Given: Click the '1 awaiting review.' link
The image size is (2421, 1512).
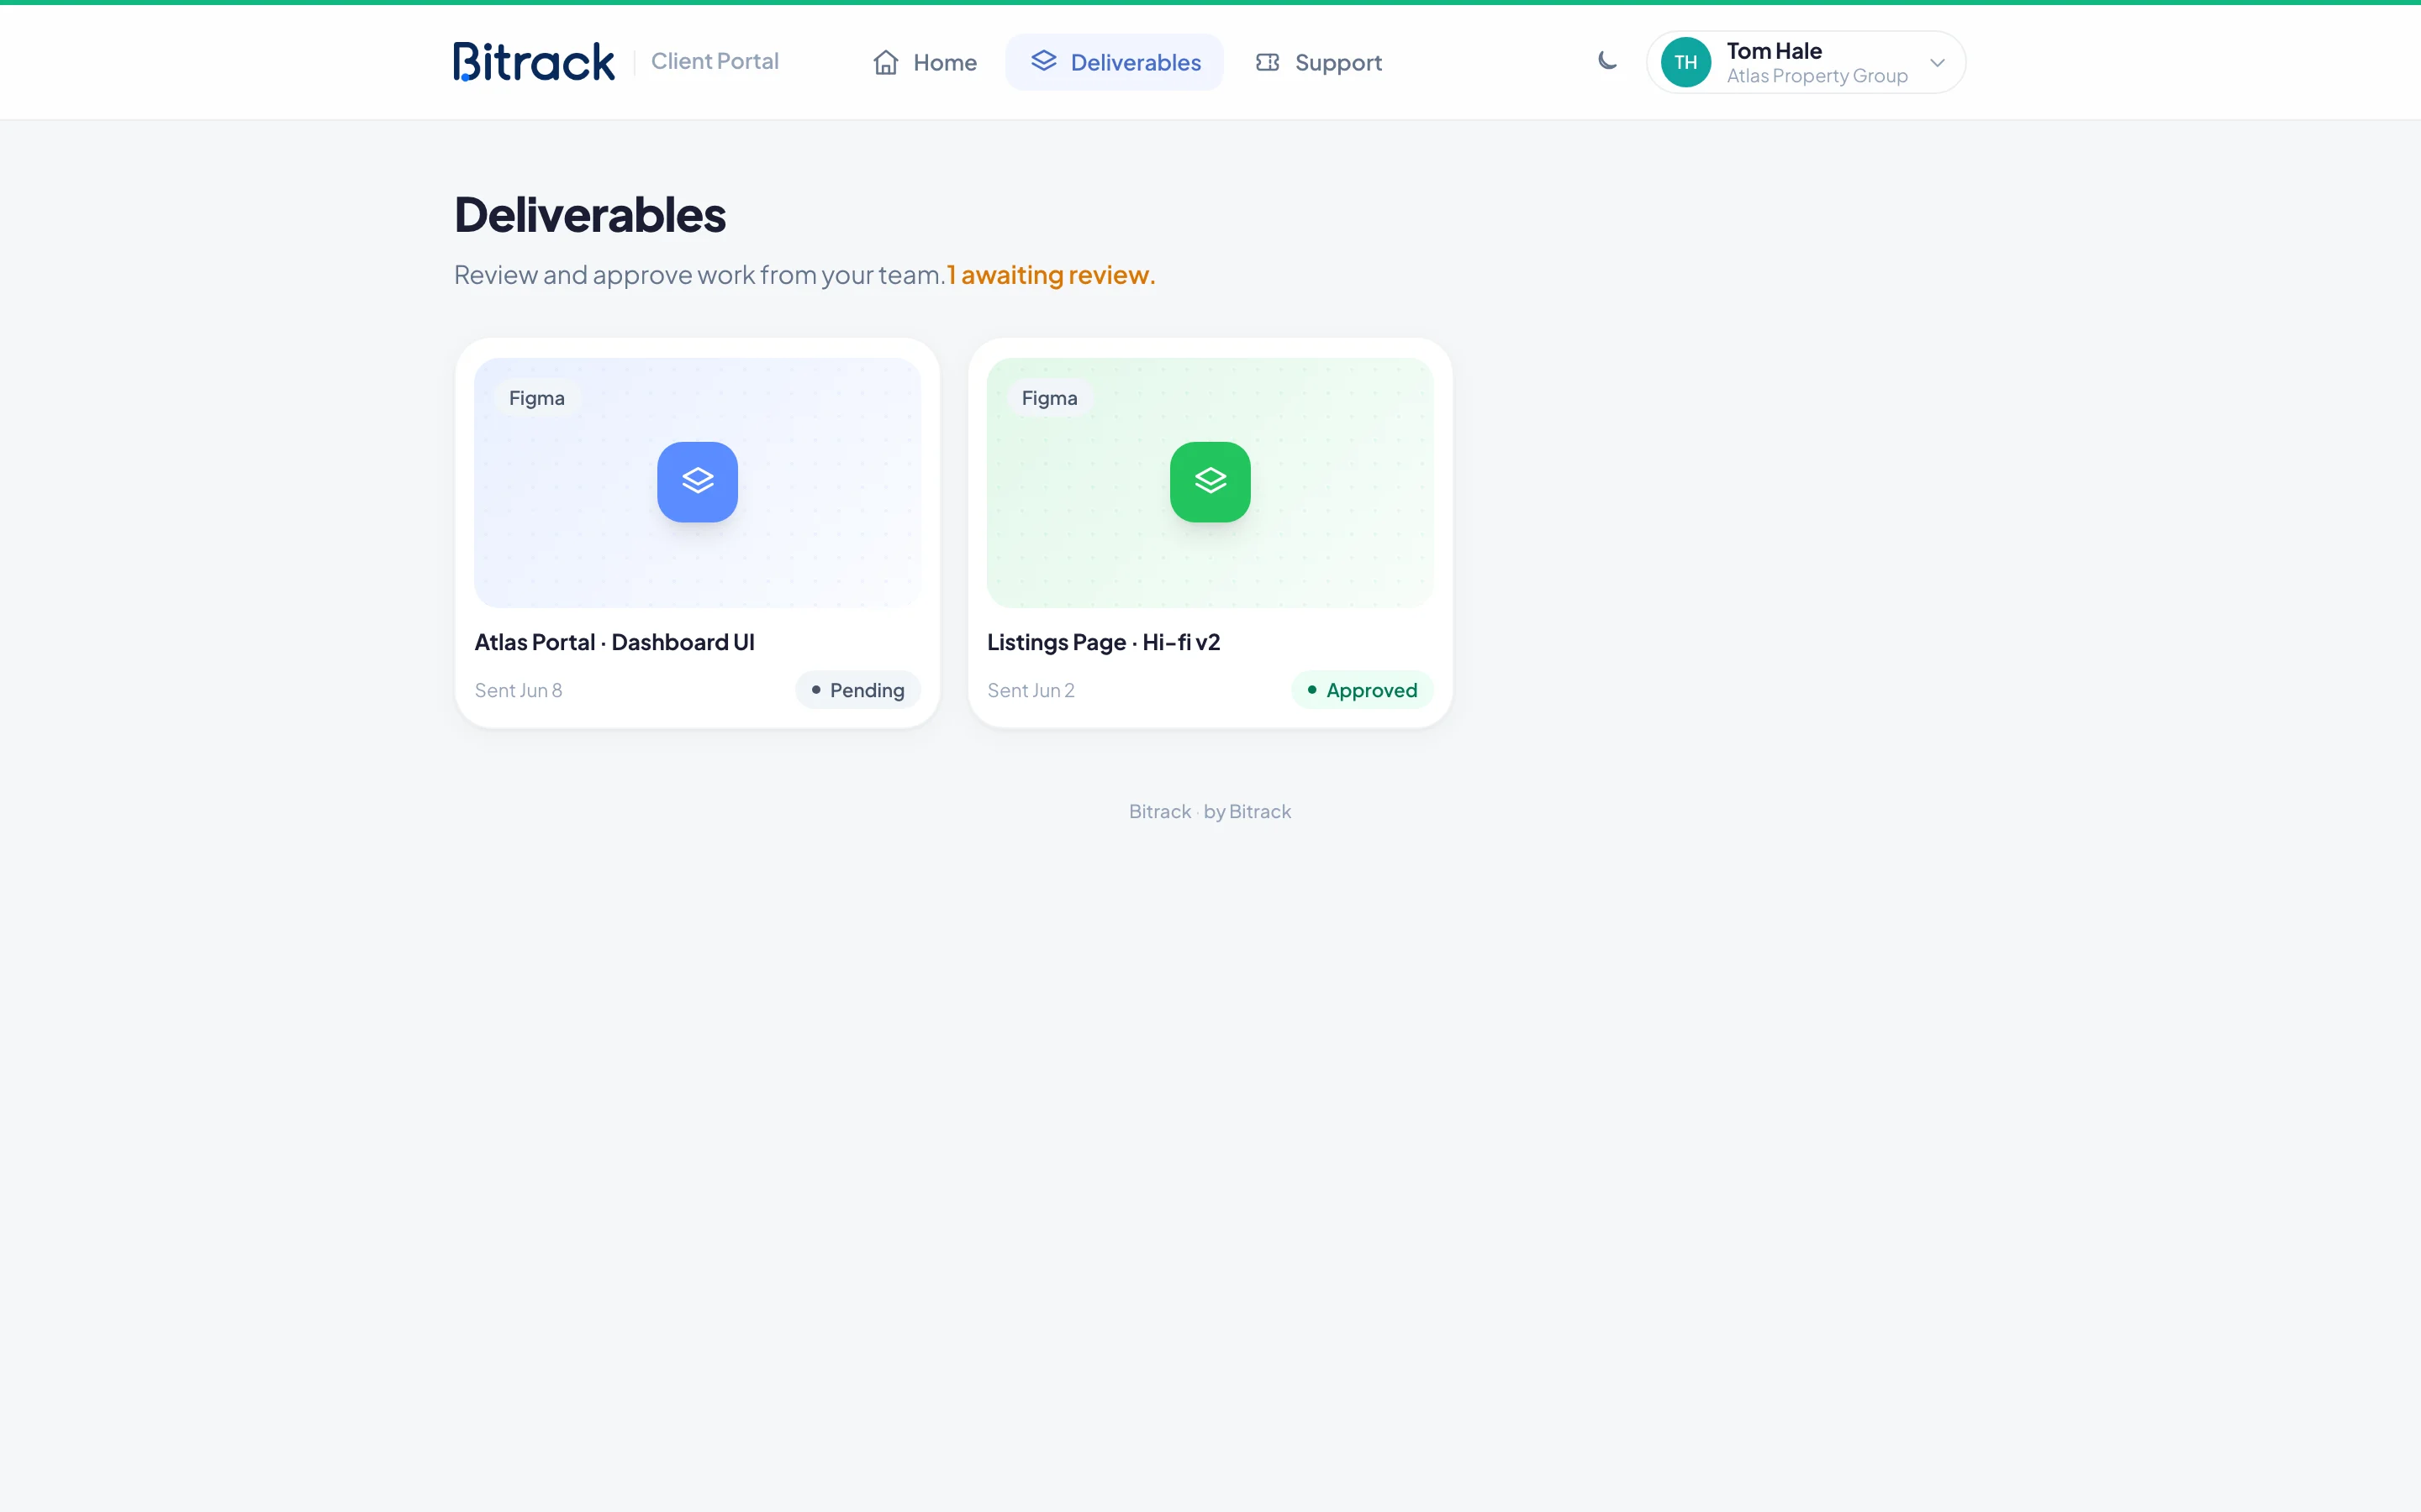Looking at the screenshot, I should [1052, 274].
